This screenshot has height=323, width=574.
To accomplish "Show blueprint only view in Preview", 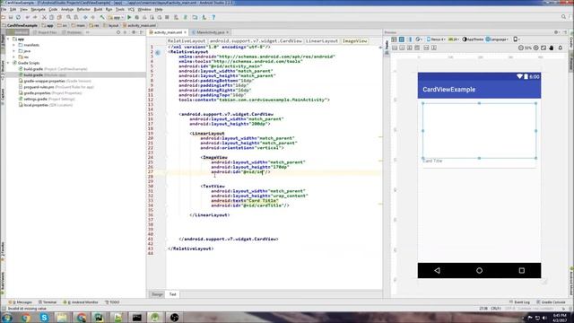I will 402,39.
